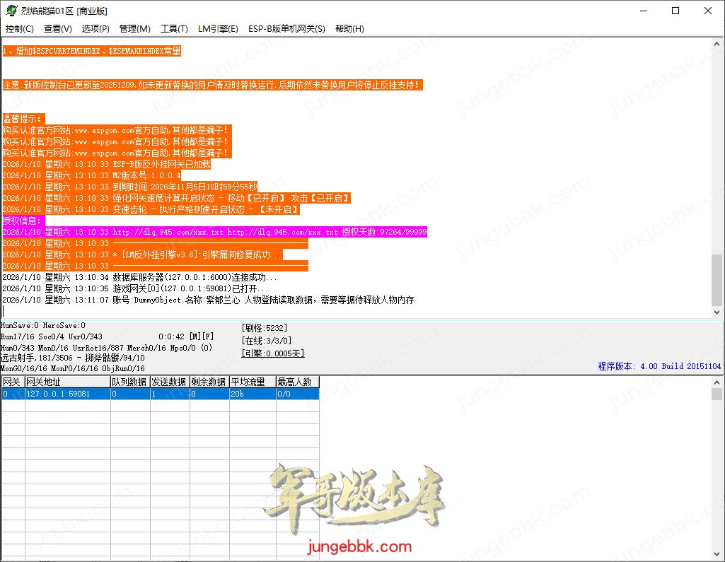Click the log panel scroll-up arrow
725x562 pixels.
(717, 44)
